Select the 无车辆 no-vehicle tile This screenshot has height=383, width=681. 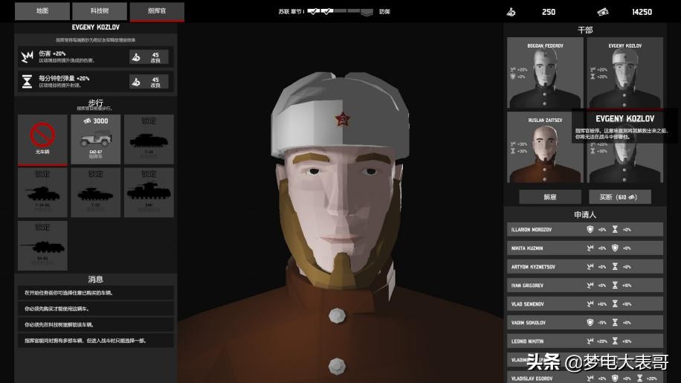point(42,139)
